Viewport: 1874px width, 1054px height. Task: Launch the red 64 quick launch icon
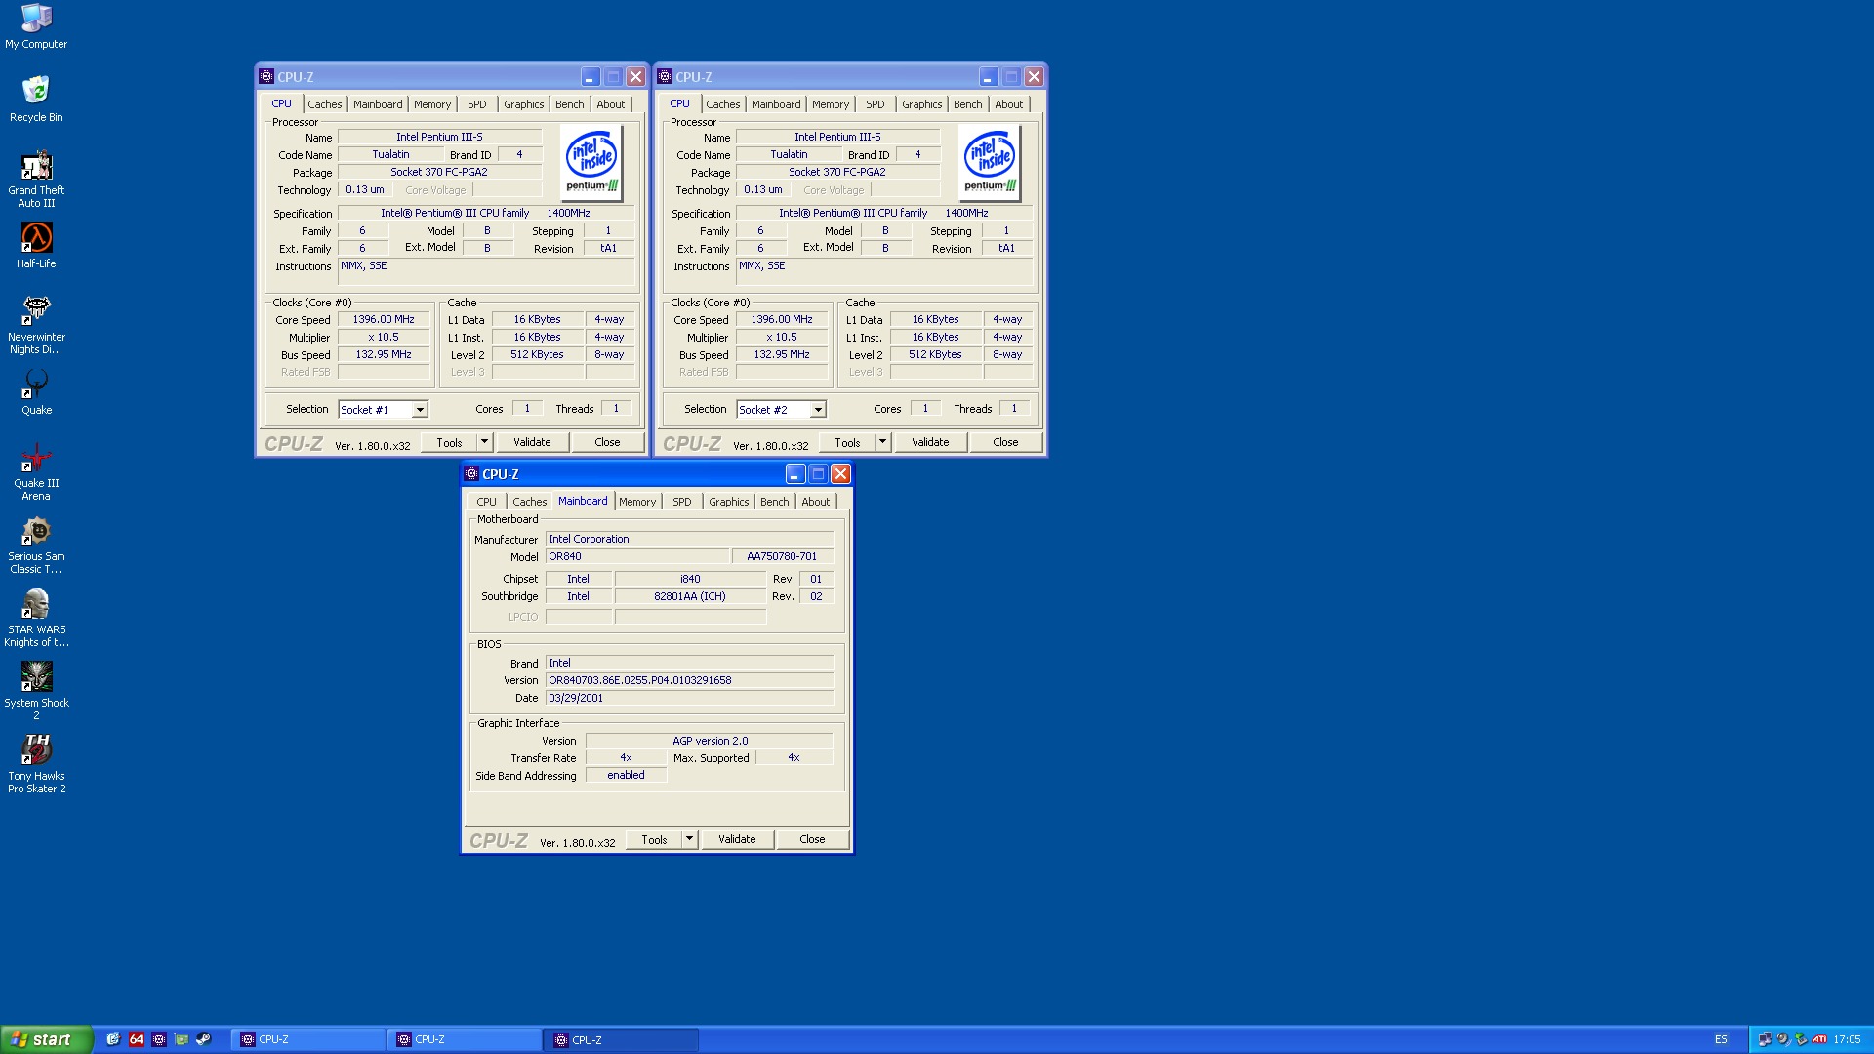[x=137, y=1039]
